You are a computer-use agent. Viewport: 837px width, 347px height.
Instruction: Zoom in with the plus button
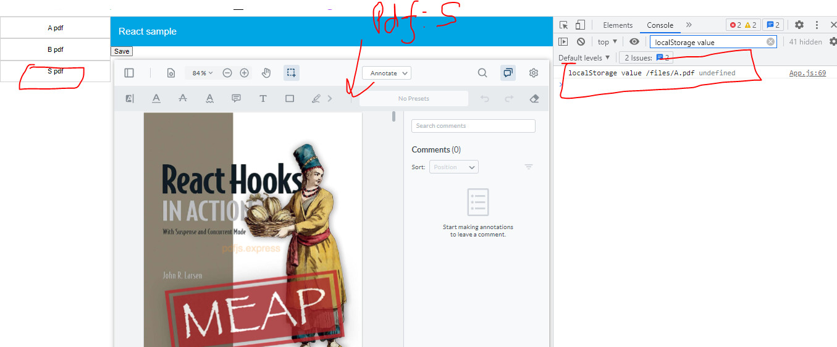click(244, 73)
